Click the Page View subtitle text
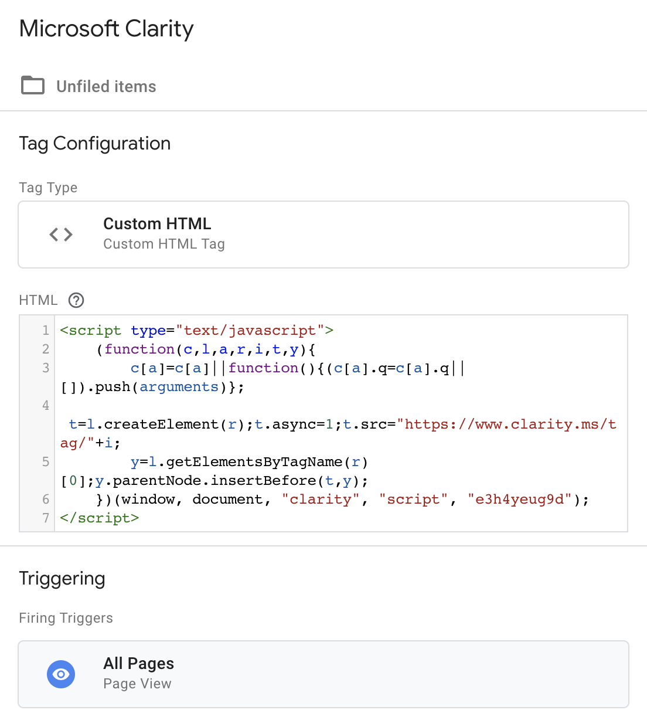 tap(138, 684)
